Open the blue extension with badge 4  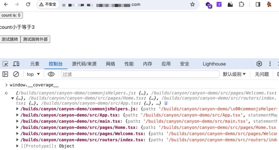208,5
